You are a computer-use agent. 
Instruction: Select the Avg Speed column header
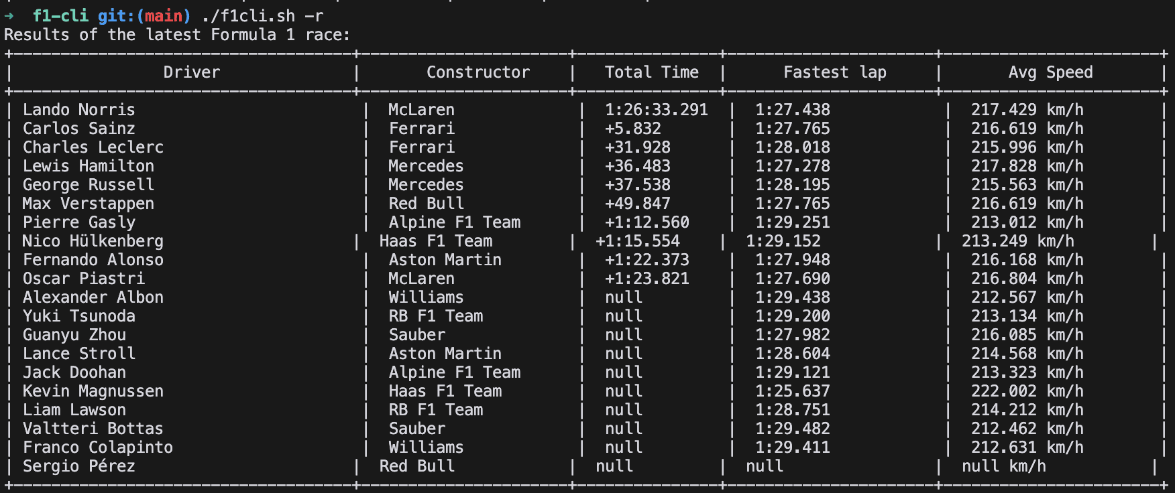[1051, 72]
